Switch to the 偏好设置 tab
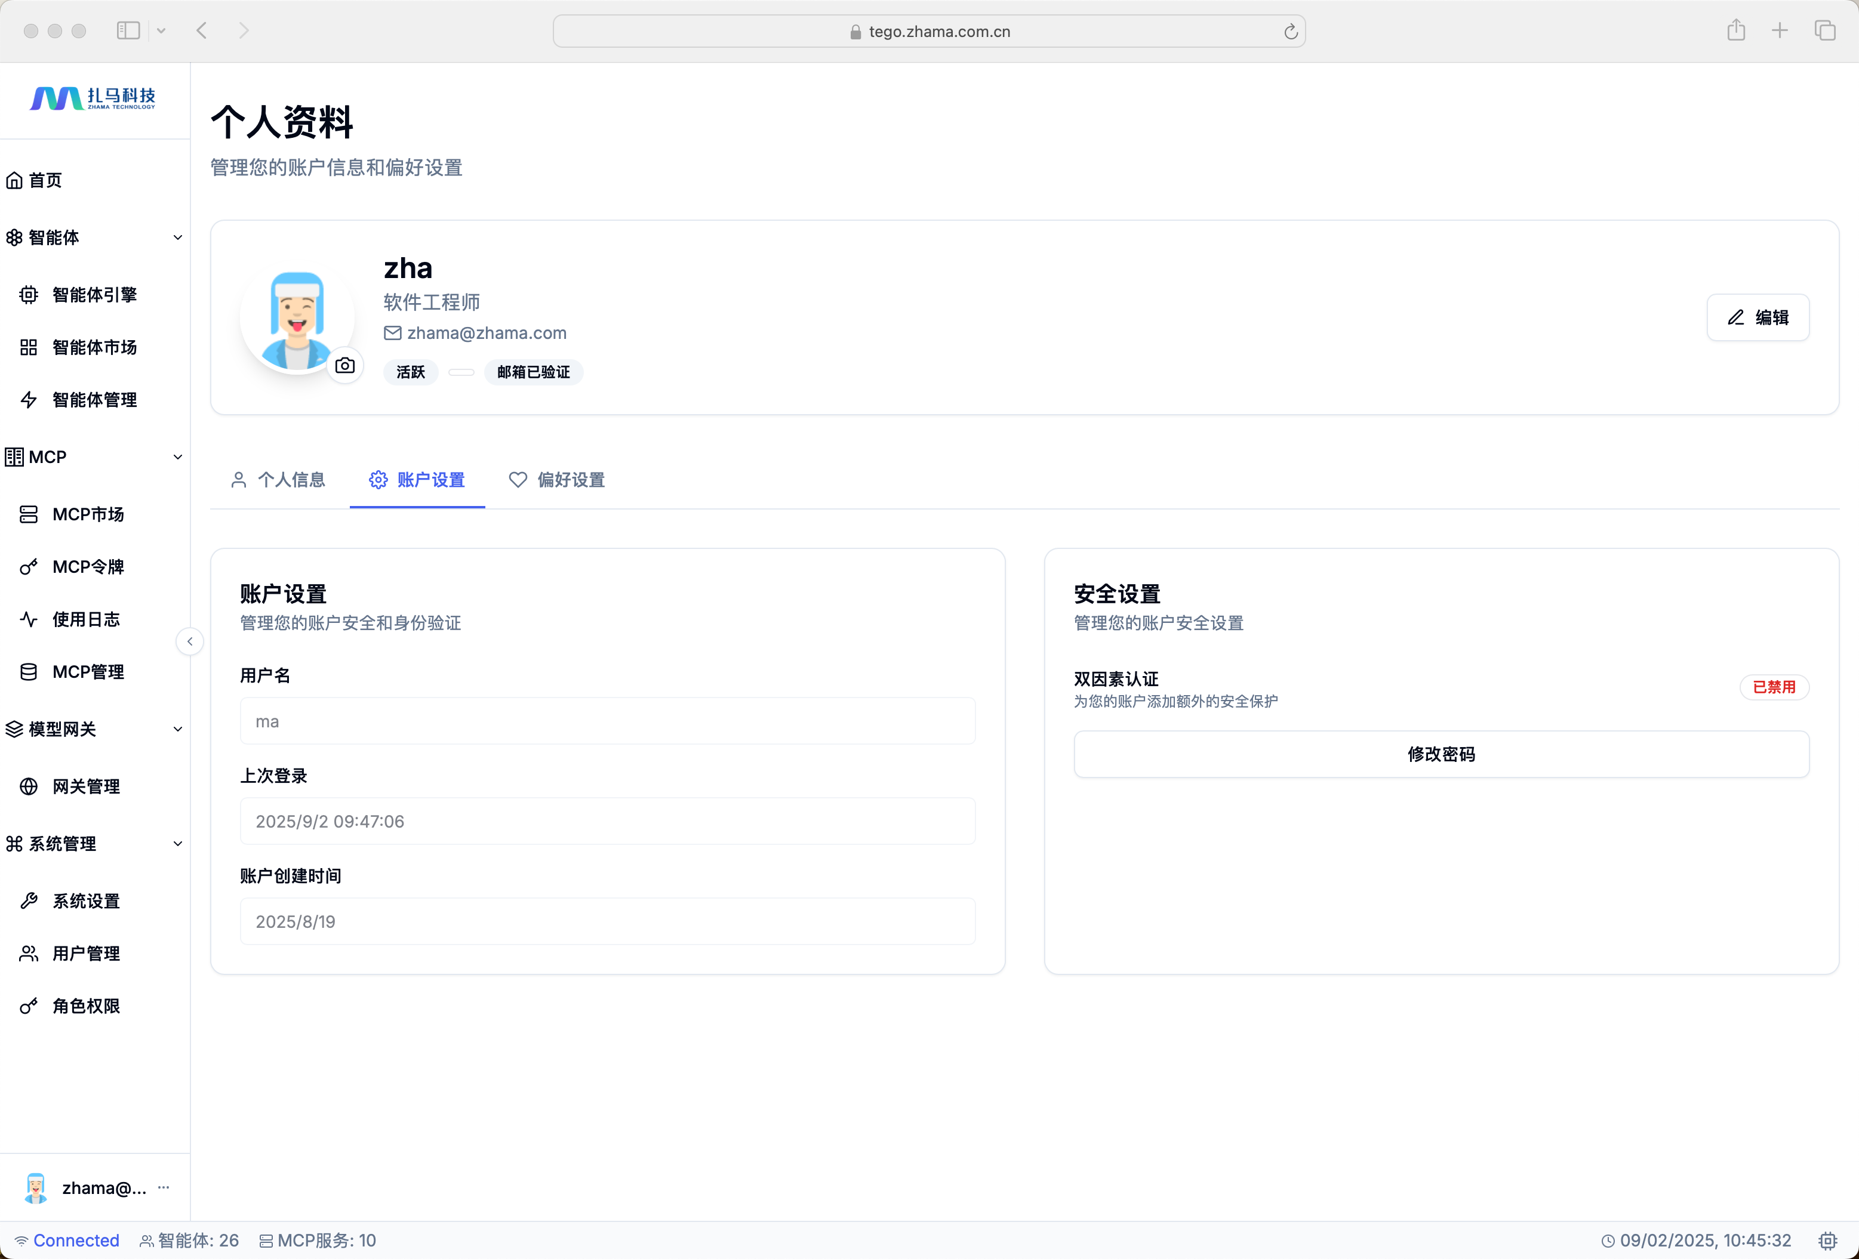The width and height of the screenshot is (1859, 1259). click(x=557, y=480)
